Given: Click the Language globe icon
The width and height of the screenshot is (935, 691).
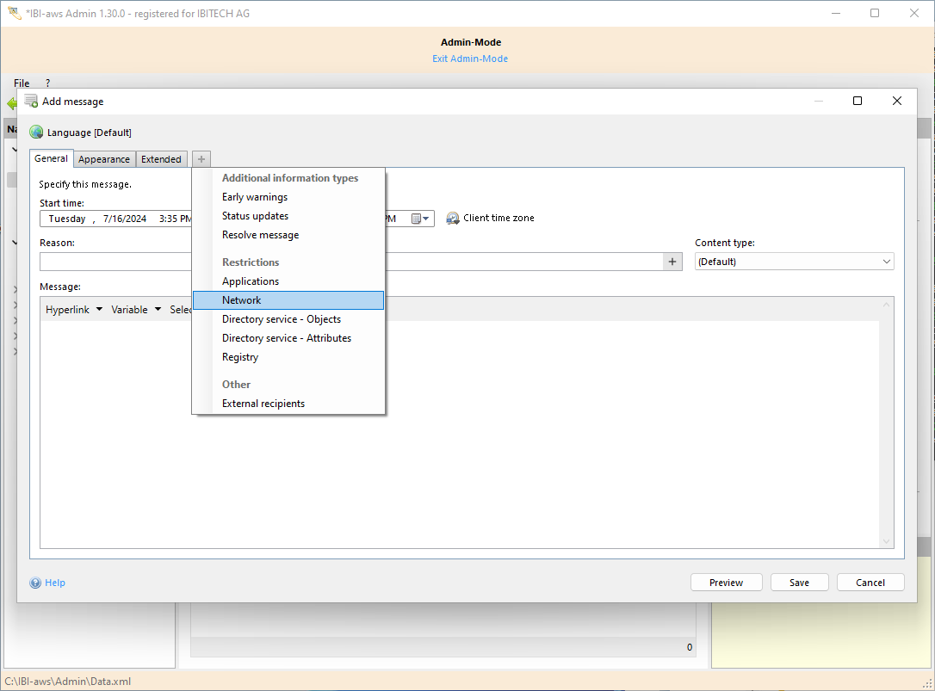Looking at the screenshot, I should [x=36, y=133].
